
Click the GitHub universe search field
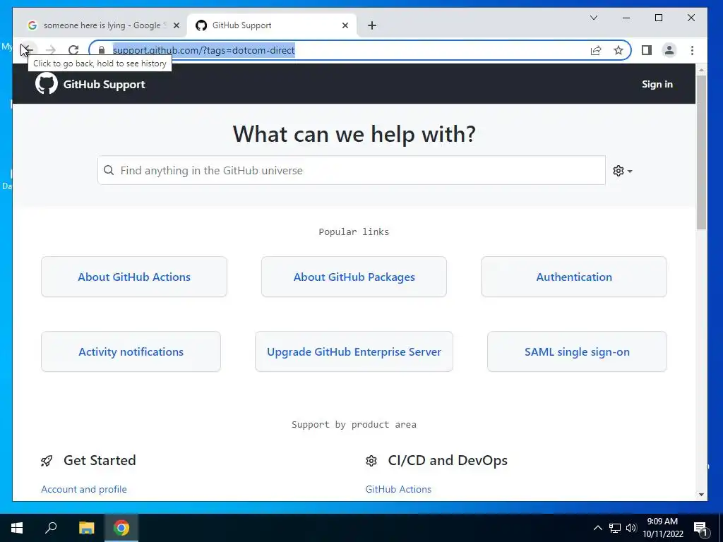click(x=352, y=171)
